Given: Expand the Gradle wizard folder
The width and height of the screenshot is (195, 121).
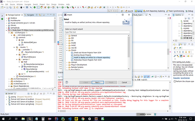Looking at the screenshot, I should (x=67, y=43).
